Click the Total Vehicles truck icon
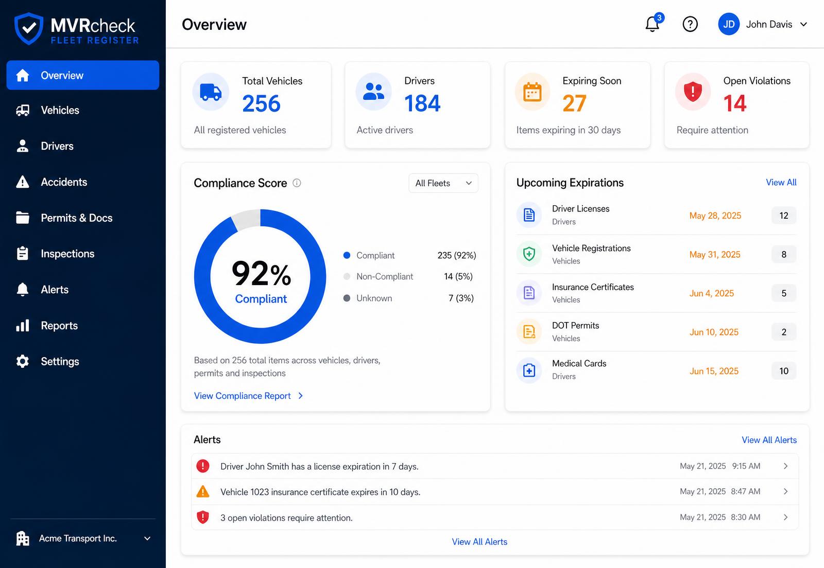Screen dimensions: 824x568 click(211, 92)
